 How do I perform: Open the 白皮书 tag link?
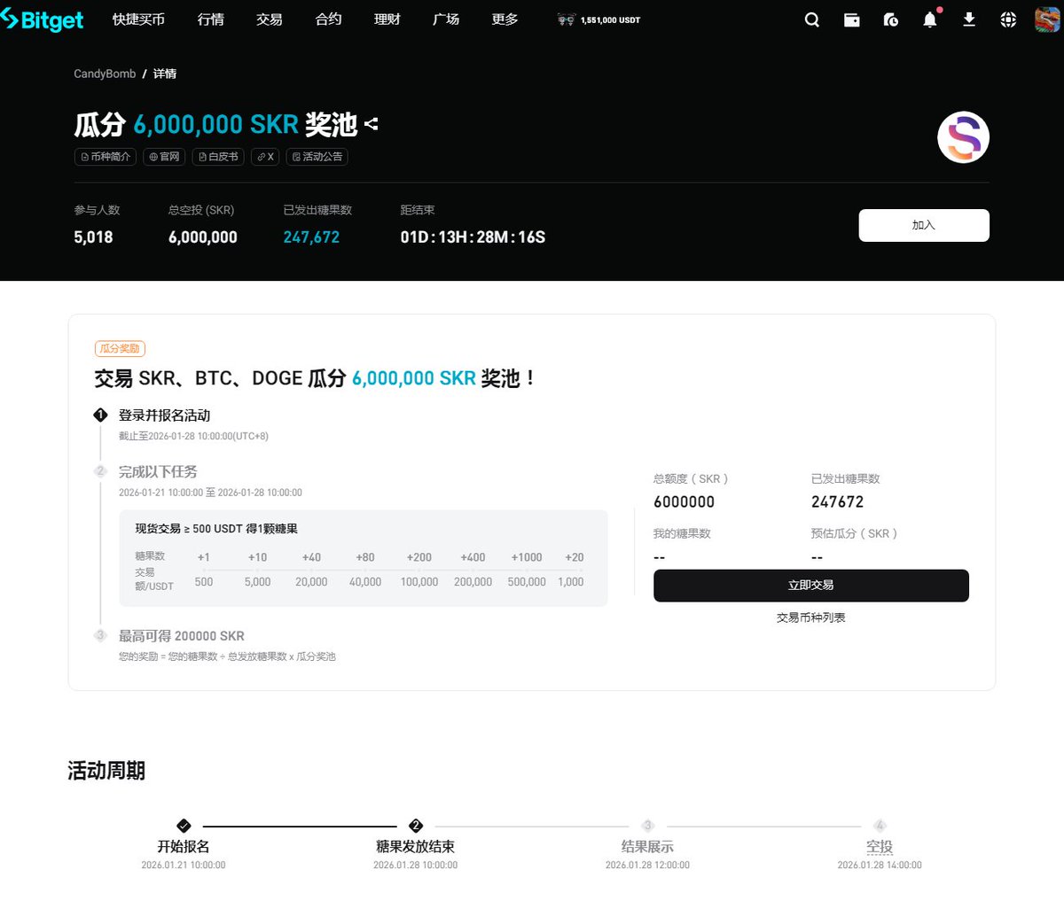(218, 157)
